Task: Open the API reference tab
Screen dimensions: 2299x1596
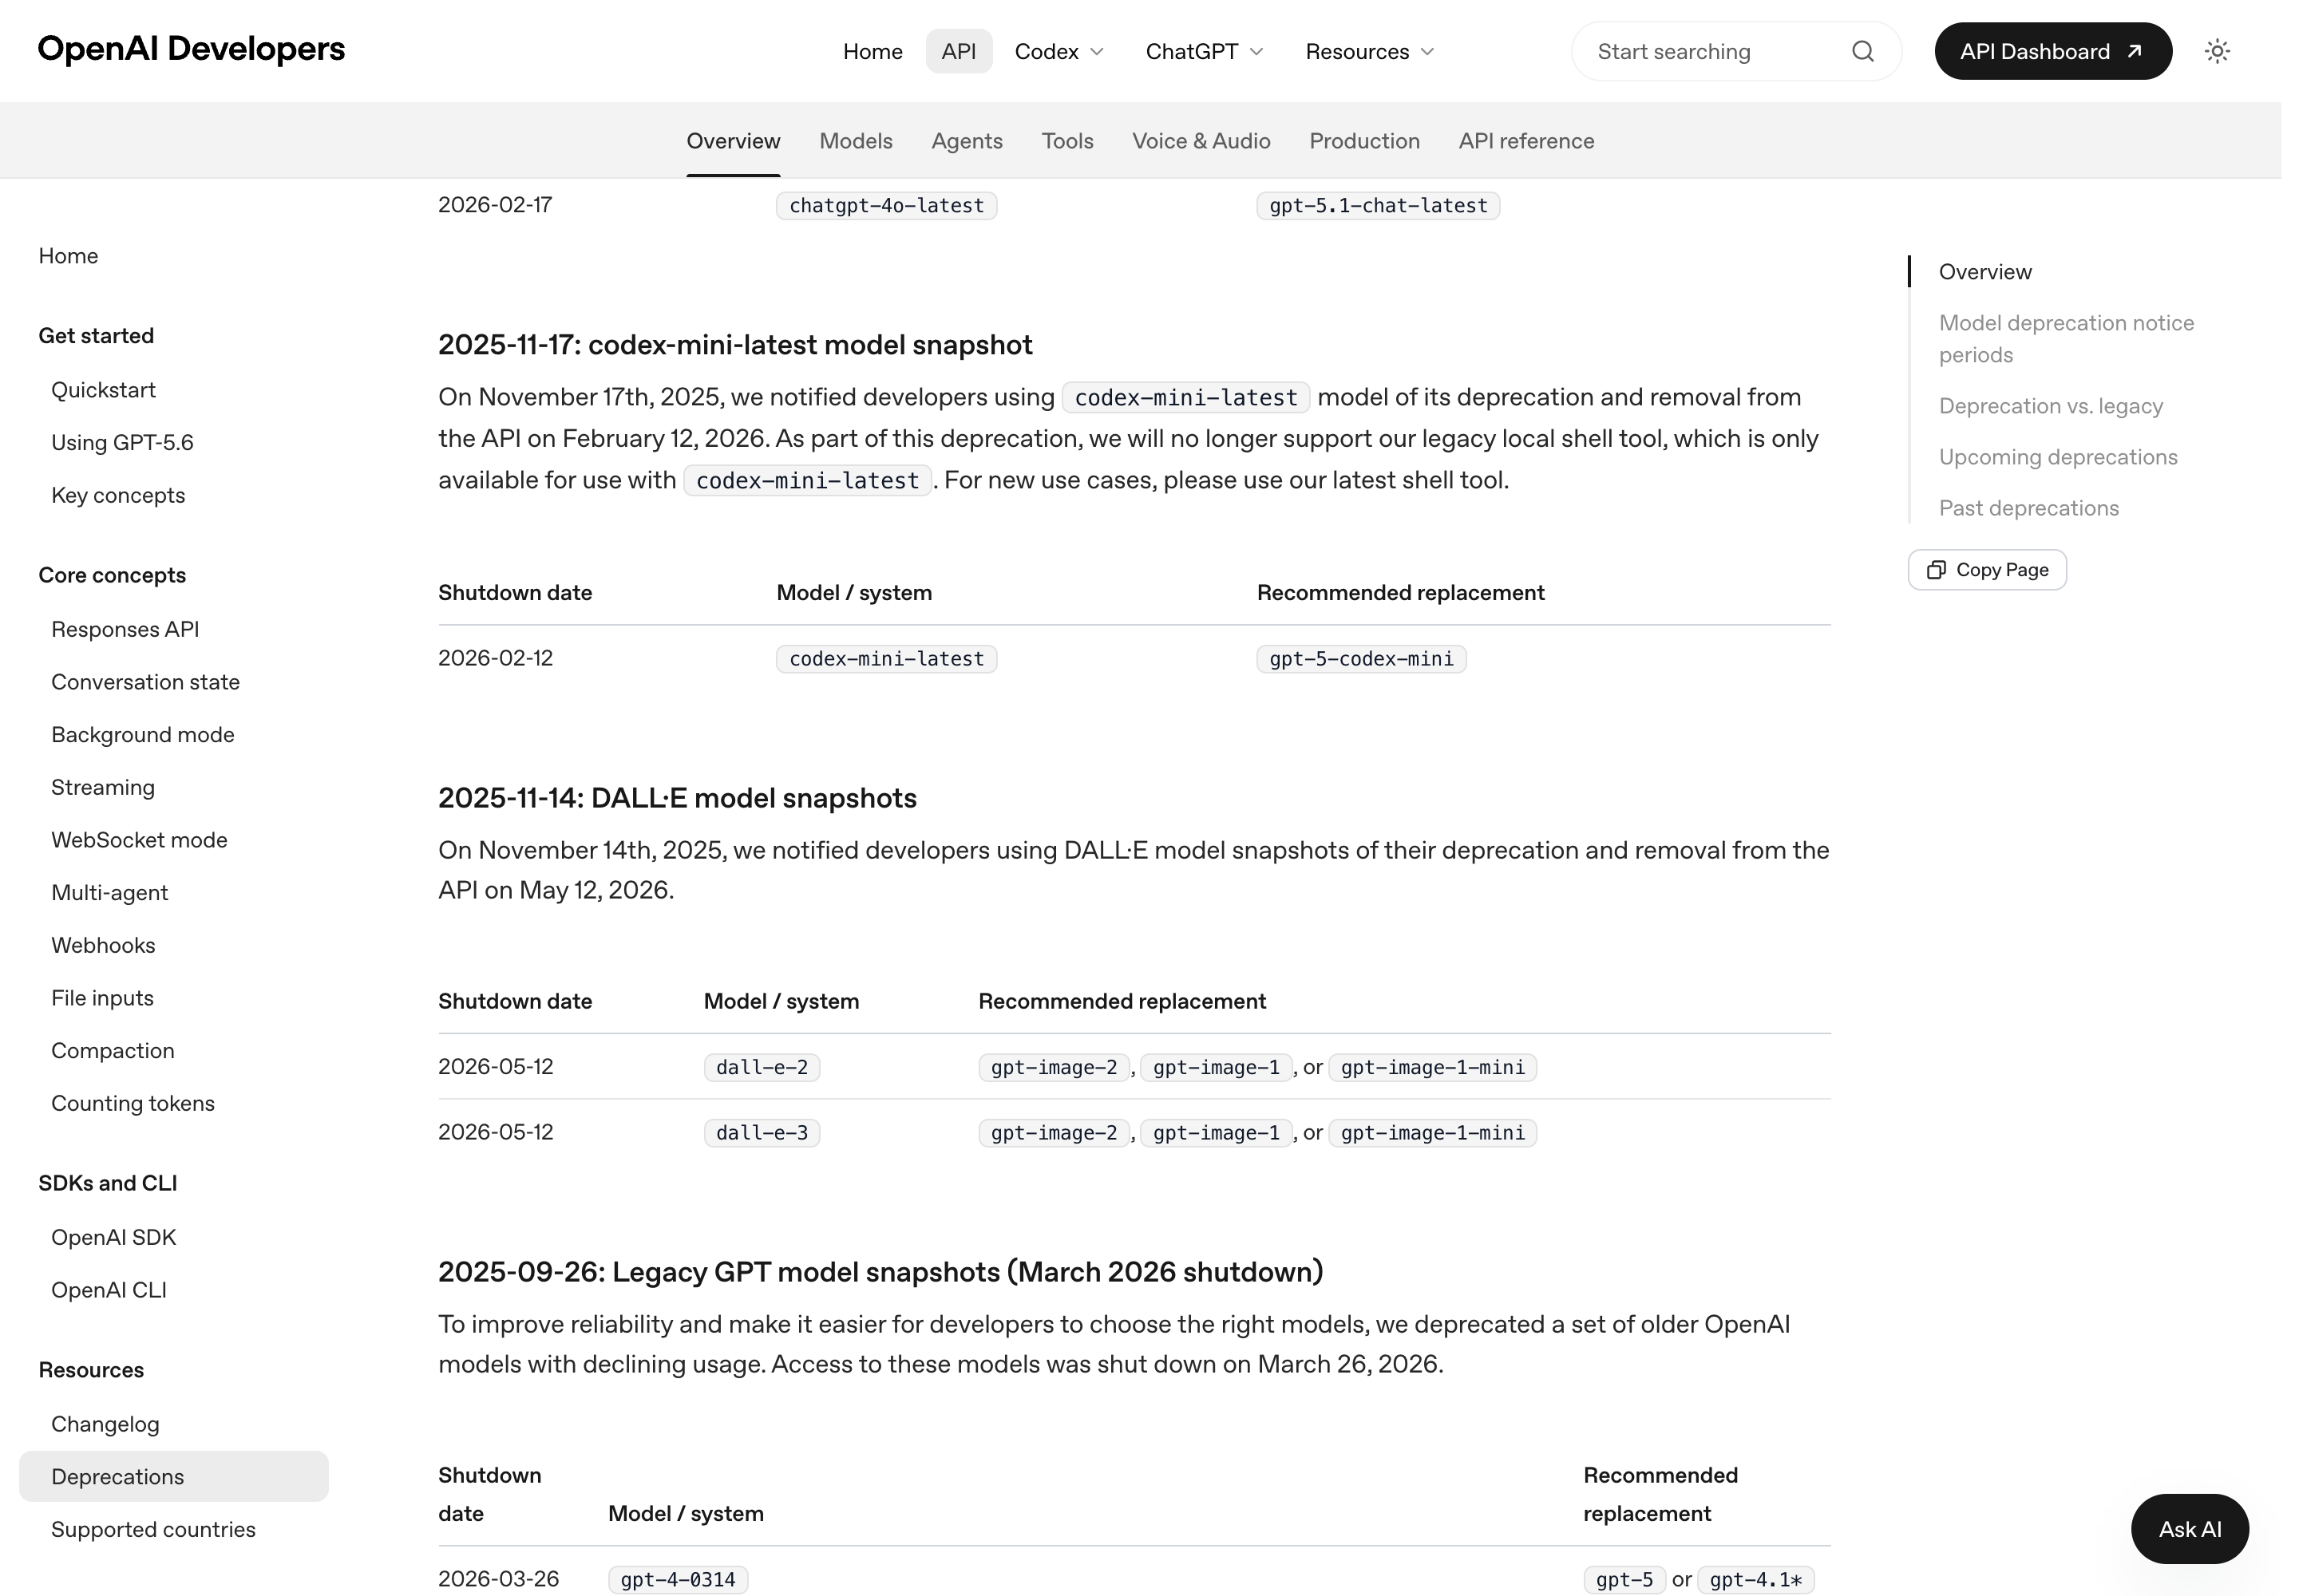Action: [x=1526, y=141]
